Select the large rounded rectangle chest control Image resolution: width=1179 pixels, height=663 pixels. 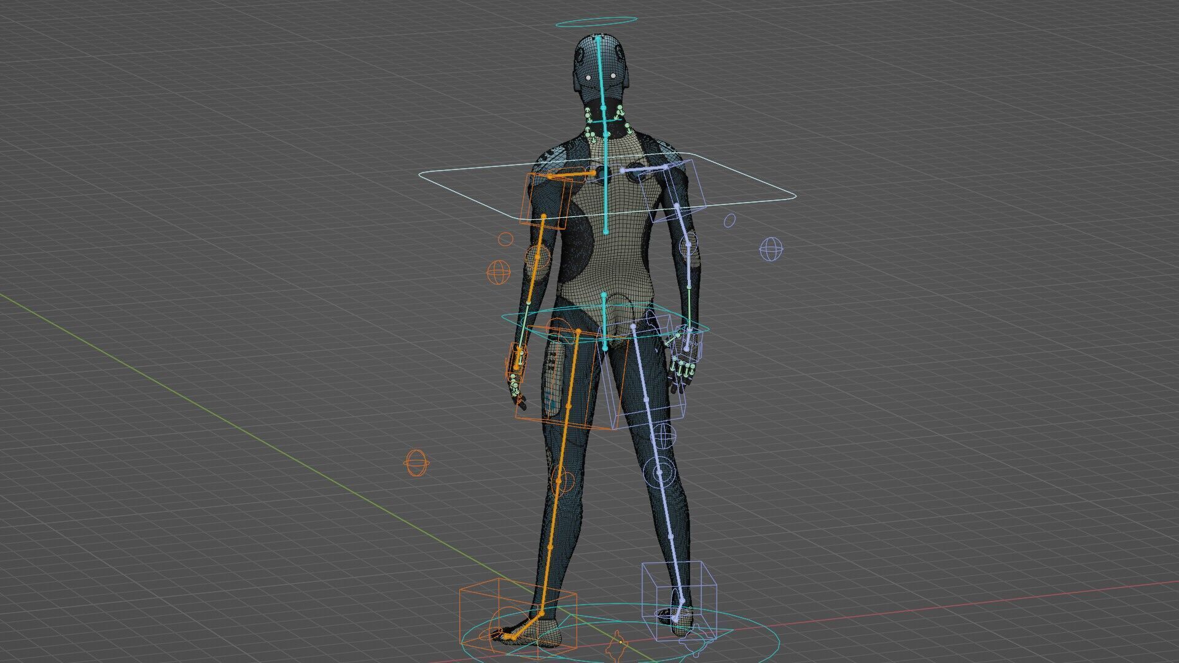coord(608,186)
